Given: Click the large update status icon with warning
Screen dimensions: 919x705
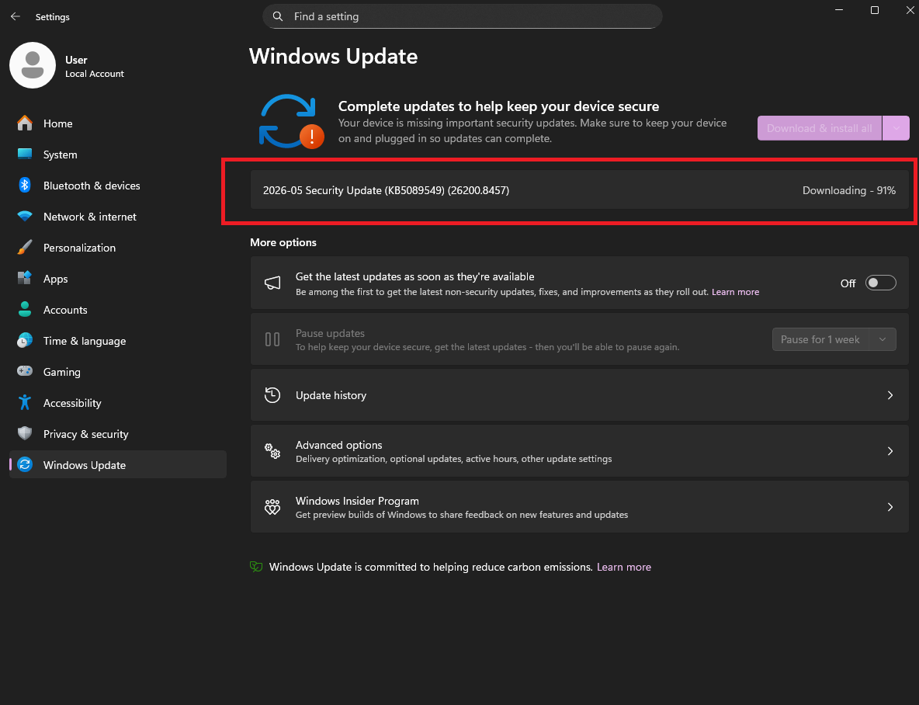Looking at the screenshot, I should [x=291, y=121].
